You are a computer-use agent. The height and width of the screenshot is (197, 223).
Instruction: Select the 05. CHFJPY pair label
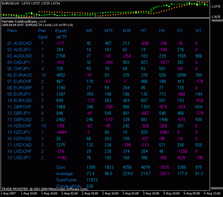coord(19,69)
